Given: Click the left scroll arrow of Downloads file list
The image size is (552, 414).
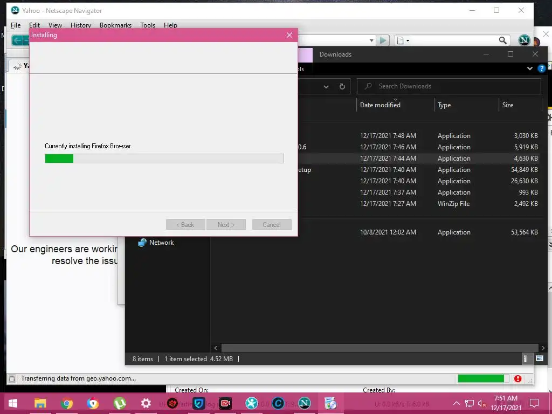Looking at the screenshot, I should [216, 348].
